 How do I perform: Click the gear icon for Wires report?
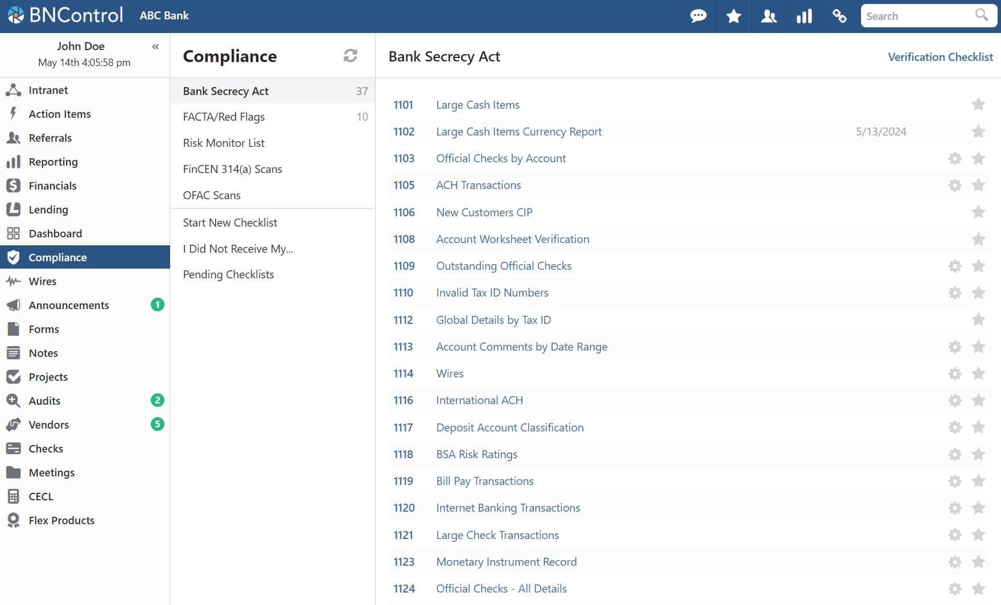click(955, 374)
